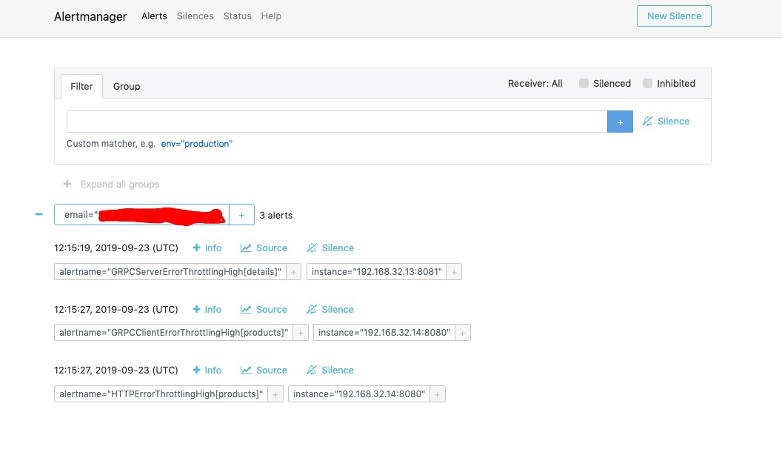782x455 pixels.
Task: Expand Info for GRPCClientErrorThrottlingHigh alert
Action: (x=207, y=309)
